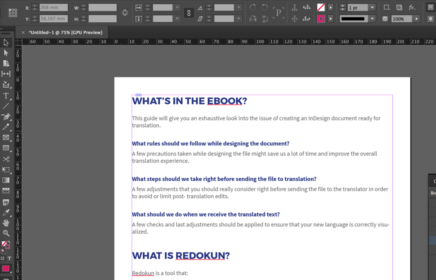Select the Gap tool
This screenshot has height=280, width=436.
click(x=6, y=74)
